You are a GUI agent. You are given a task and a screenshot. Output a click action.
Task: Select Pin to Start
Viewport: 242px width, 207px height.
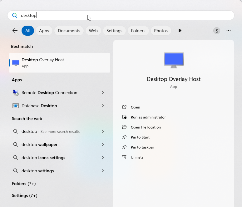tap(140, 137)
